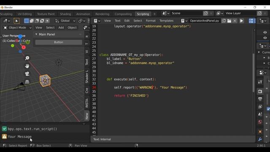
Task: Open properties editor type dropdown
Action: click(x=263, y=73)
